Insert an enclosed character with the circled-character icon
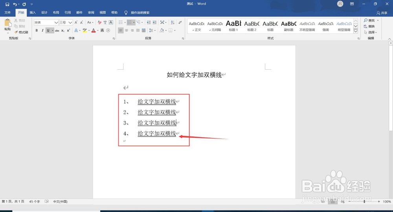 click(108, 31)
